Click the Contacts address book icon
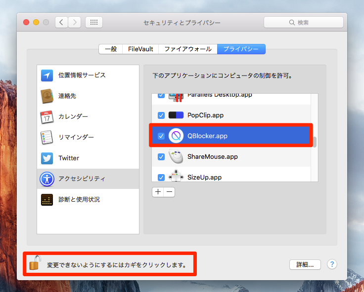The width and height of the screenshot is (364, 292). point(47,96)
